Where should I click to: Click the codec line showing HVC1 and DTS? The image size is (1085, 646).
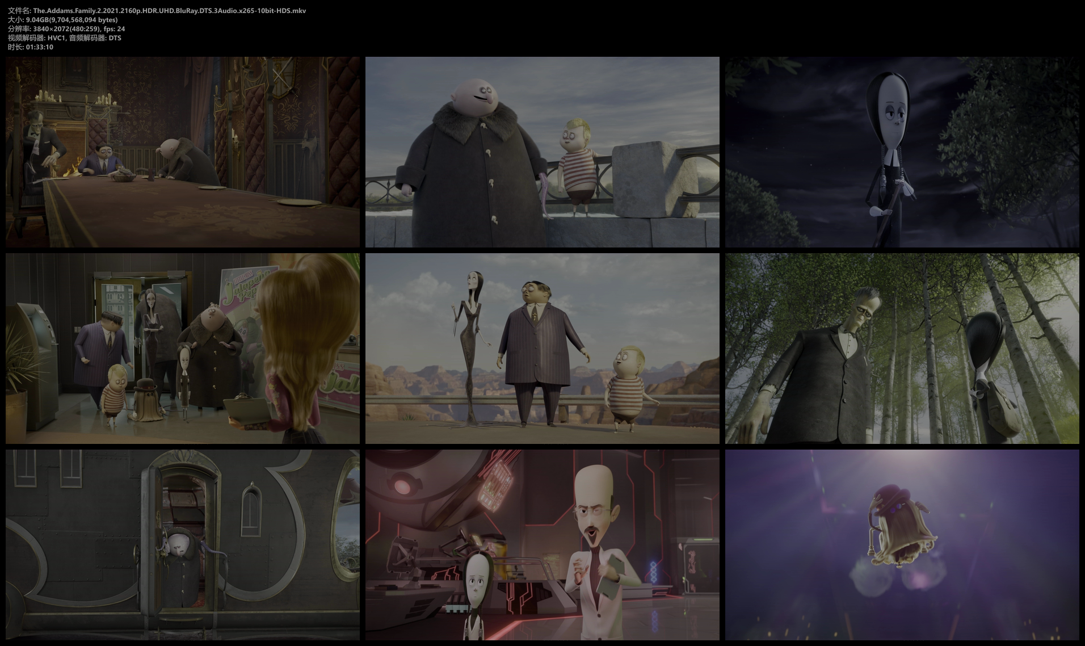click(65, 38)
